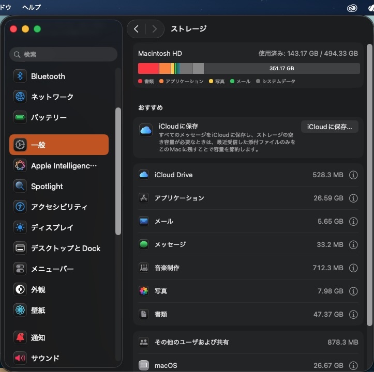This screenshot has width=374, height=372.
Task: Click the iCloudに保存... button
Action: (330, 127)
